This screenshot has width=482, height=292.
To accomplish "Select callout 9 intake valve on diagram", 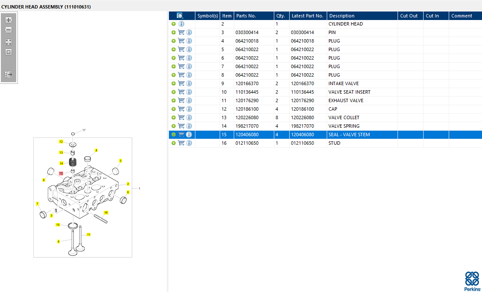I will [x=58, y=242].
